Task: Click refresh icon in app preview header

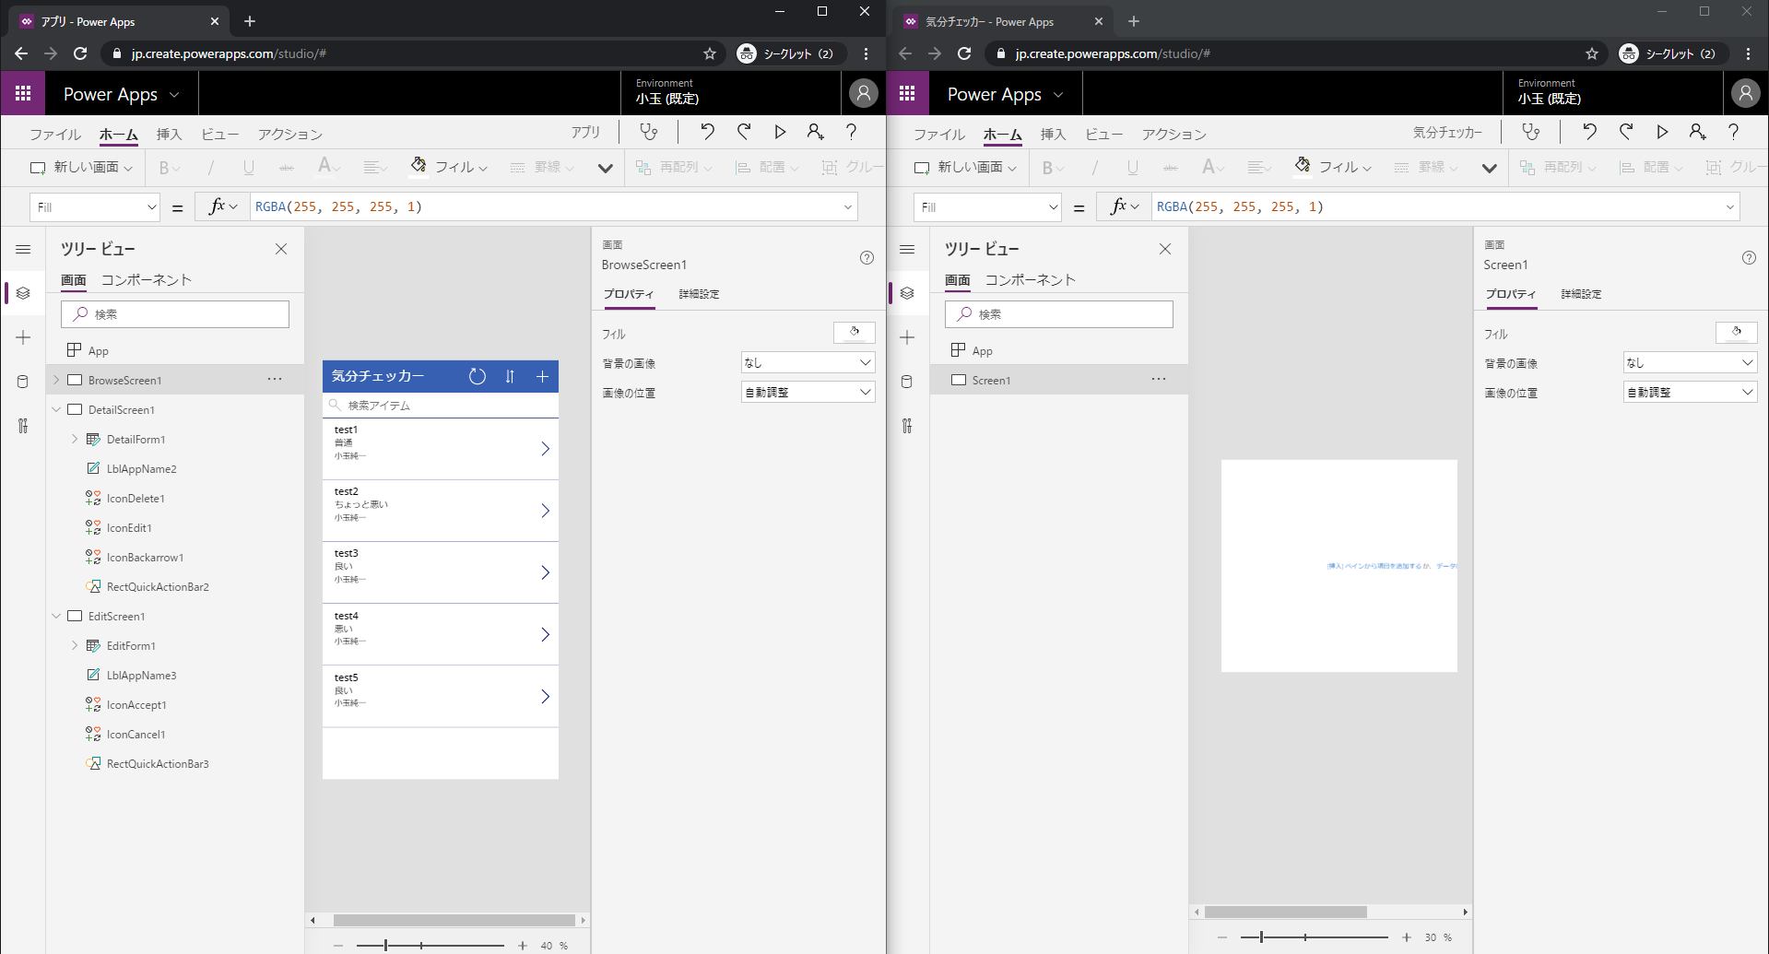Action: (478, 376)
